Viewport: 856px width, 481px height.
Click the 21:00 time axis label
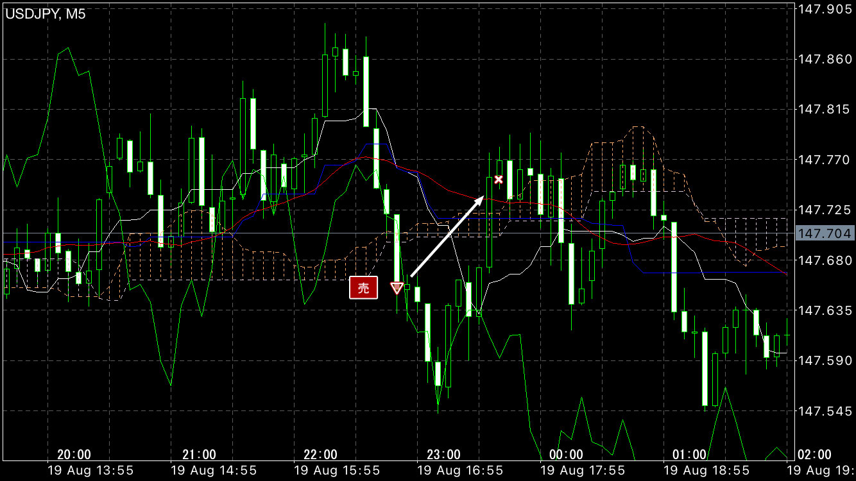(x=200, y=455)
